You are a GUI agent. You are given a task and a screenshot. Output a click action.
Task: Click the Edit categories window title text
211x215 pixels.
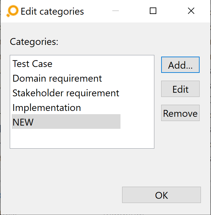(52, 11)
